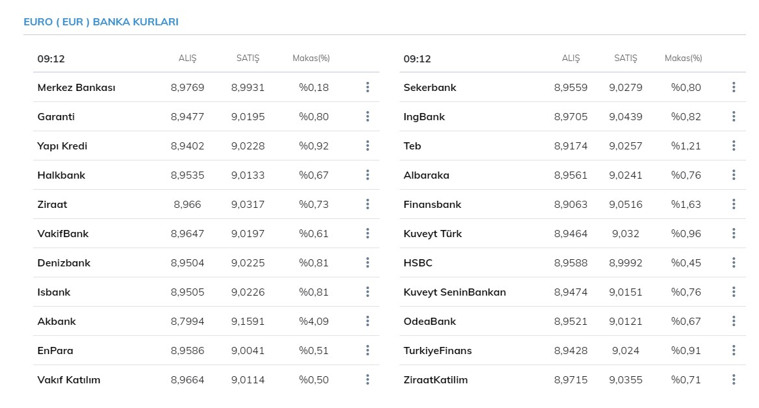
Task: Click the three-dot icon for Finansbank
Action: (734, 204)
